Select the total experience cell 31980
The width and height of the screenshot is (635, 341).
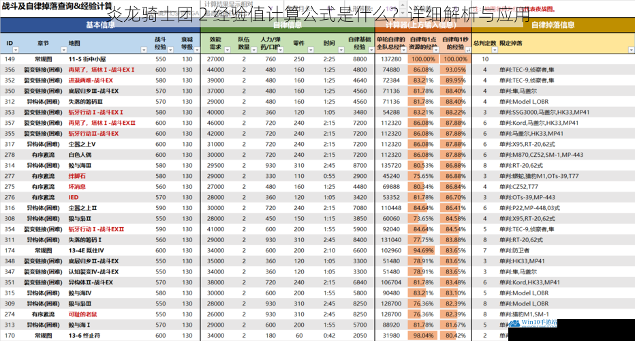391,336
